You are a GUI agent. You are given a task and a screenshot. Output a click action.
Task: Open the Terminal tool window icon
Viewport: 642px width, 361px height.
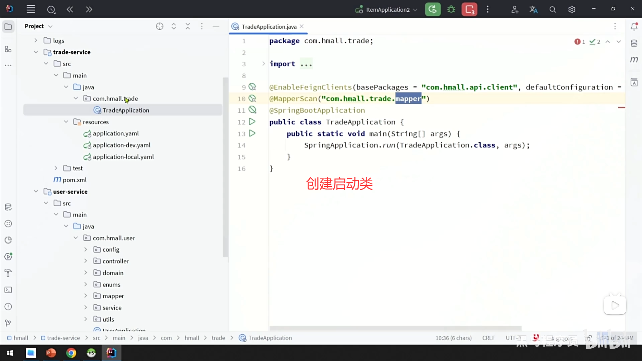8,290
